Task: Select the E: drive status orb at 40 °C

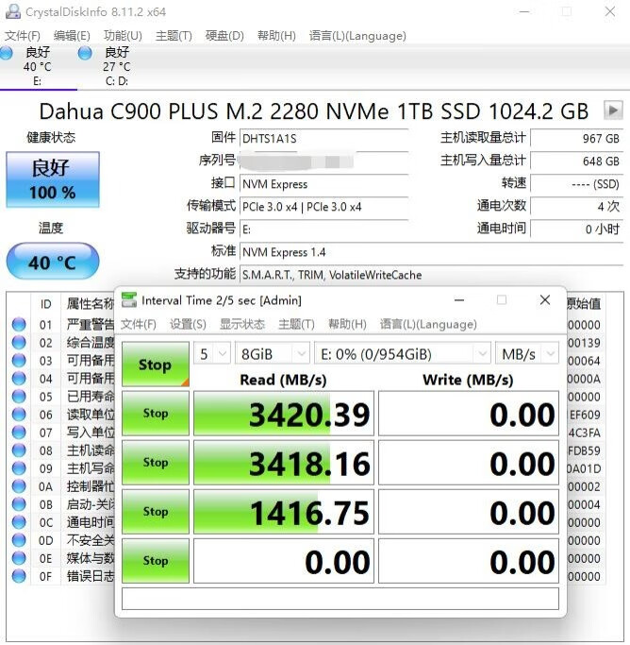Action: 7,53
